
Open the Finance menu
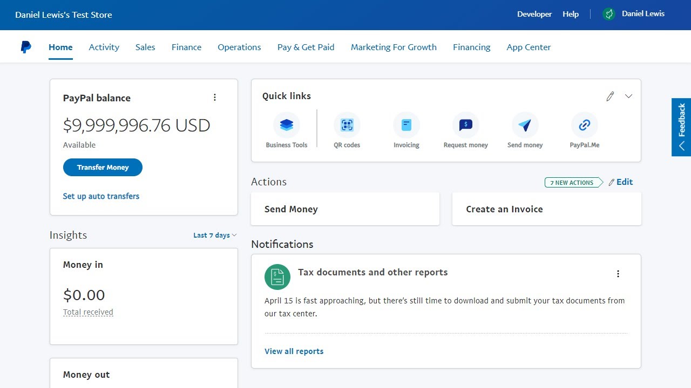[186, 47]
